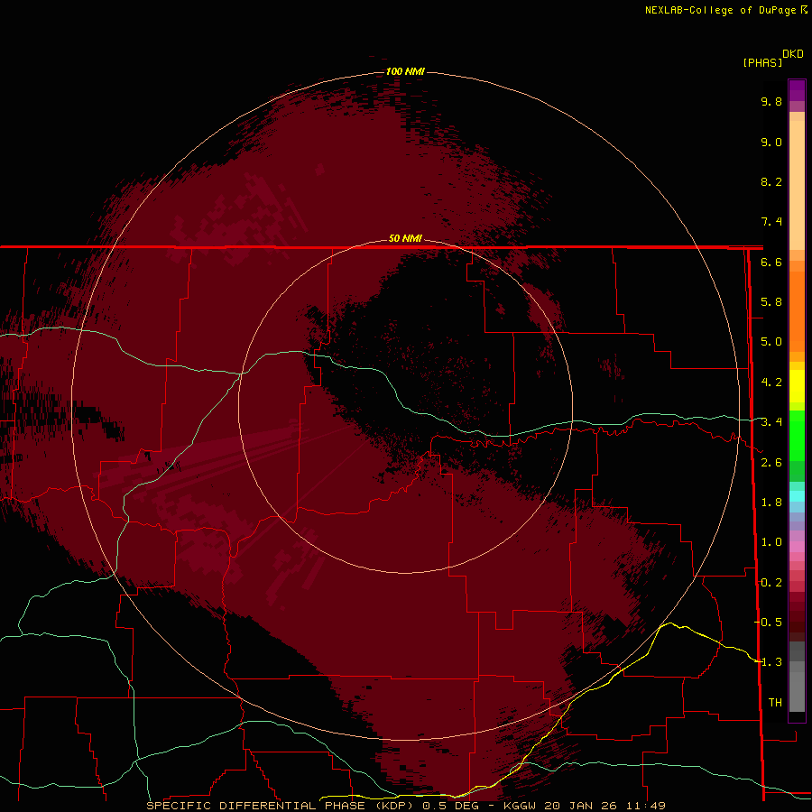Click the bright yellow band in the legend

tap(797, 386)
